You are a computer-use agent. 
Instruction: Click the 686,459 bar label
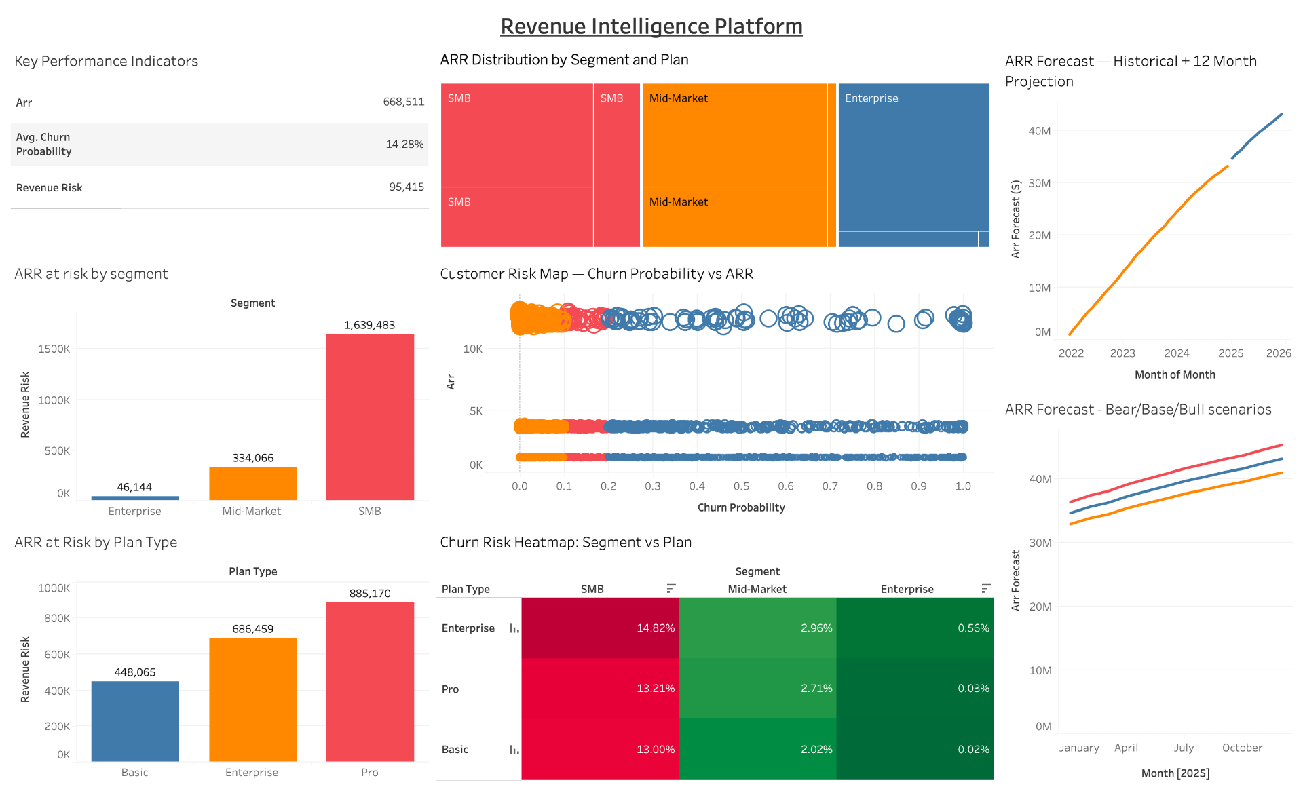point(252,629)
